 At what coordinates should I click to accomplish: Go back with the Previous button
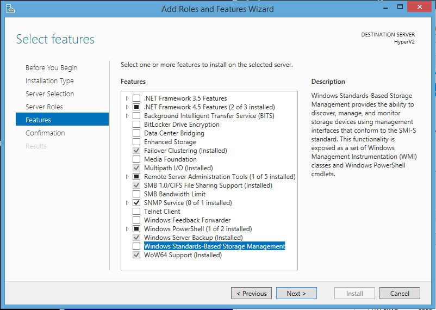(x=252, y=294)
